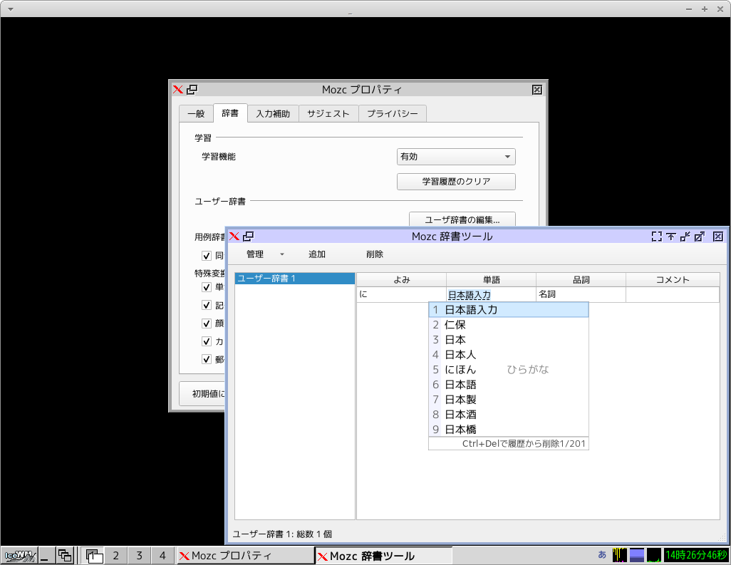
Task: Choose candidate 7 日本製
Action: (509, 400)
